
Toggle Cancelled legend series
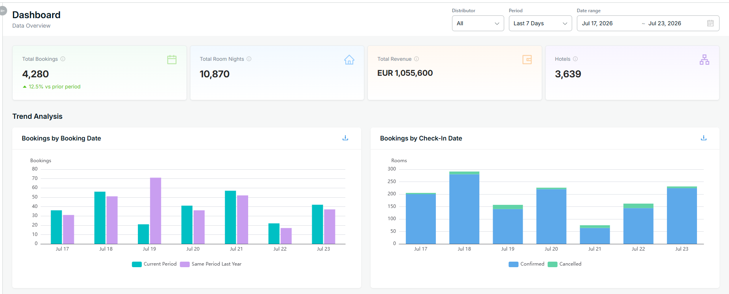565,264
